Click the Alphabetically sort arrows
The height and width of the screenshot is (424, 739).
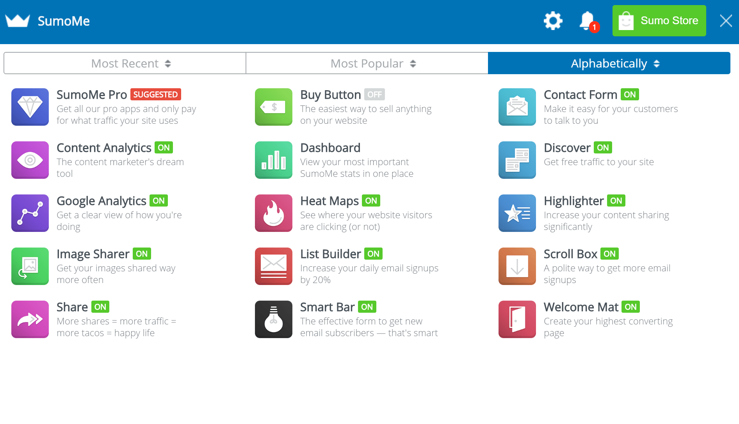tap(657, 64)
